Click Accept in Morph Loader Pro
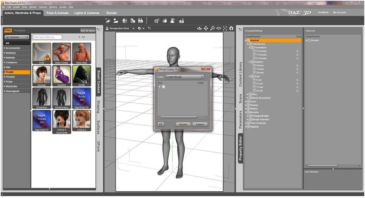The width and height of the screenshot is (365, 198). [x=183, y=125]
